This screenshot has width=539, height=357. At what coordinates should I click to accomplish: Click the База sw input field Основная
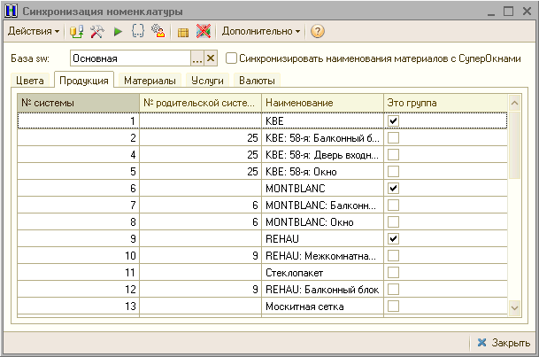pos(131,58)
